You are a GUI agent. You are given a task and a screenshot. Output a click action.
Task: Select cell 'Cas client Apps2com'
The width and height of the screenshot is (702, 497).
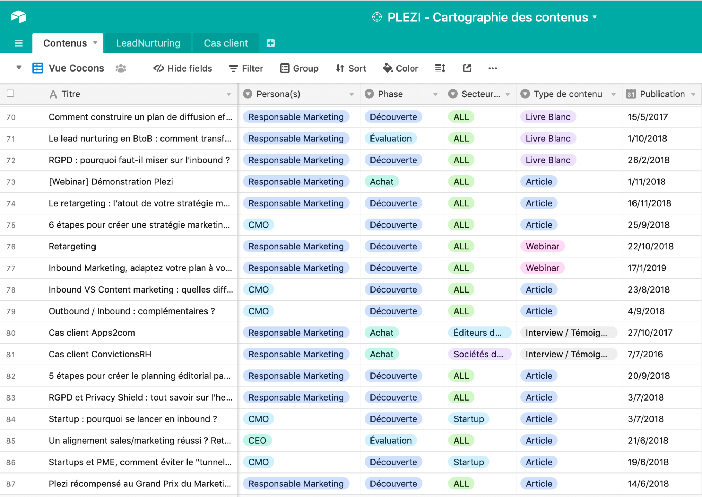click(x=92, y=333)
